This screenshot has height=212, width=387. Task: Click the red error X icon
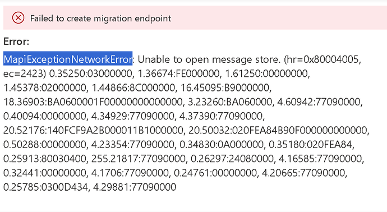[x=18, y=18]
